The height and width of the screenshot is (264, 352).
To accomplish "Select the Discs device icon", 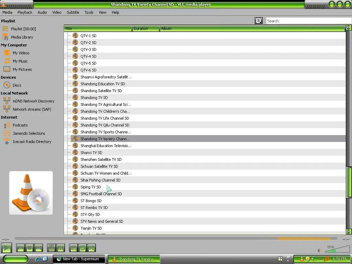I will pyautogui.click(x=7, y=85).
